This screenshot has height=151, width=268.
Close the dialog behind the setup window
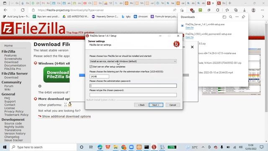(x=192, y=47)
